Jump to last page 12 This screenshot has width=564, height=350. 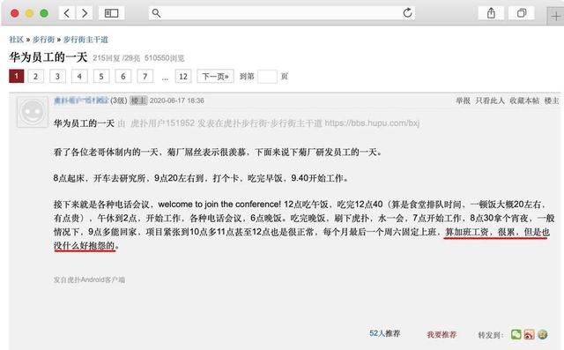[x=183, y=76]
